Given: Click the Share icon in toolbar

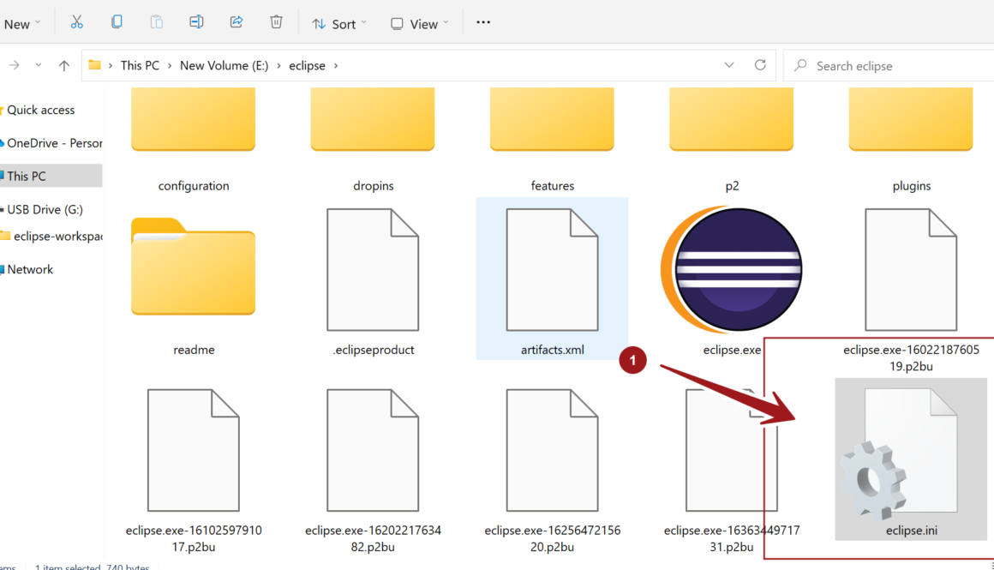Looking at the screenshot, I should point(237,23).
